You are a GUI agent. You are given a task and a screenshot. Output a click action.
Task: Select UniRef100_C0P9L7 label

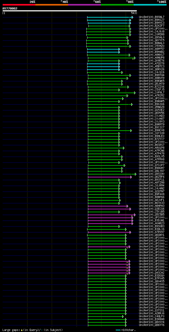pyautogui.click(x=152, y=93)
